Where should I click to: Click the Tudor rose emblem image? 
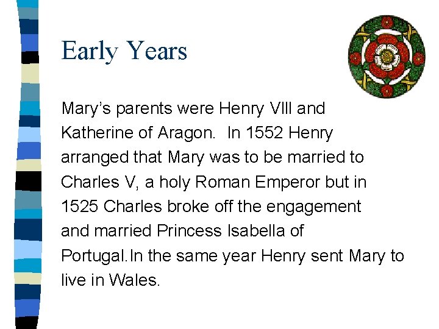click(x=387, y=57)
